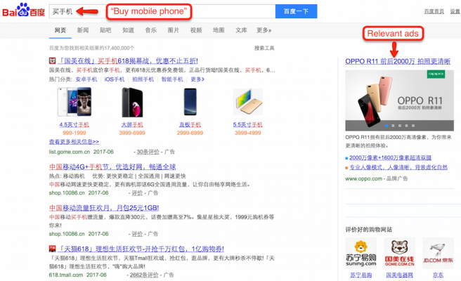Open the 天猫618 result title
The height and width of the screenshot is (281, 461).
point(141,249)
